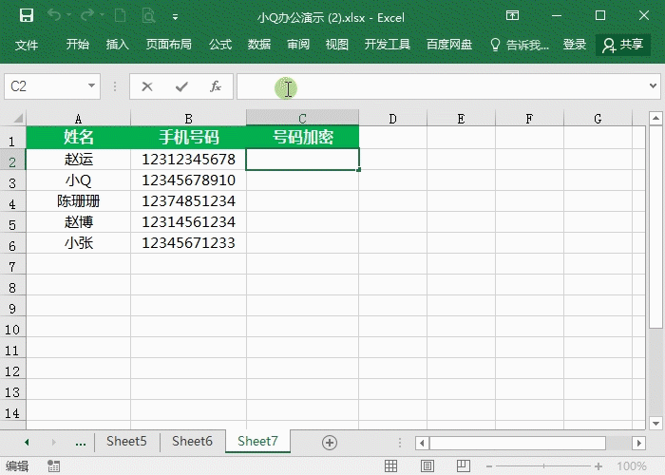This screenshot has width=665, height=475.
Task: Switch to Sheet5 tab
Action: pos(126,442)
